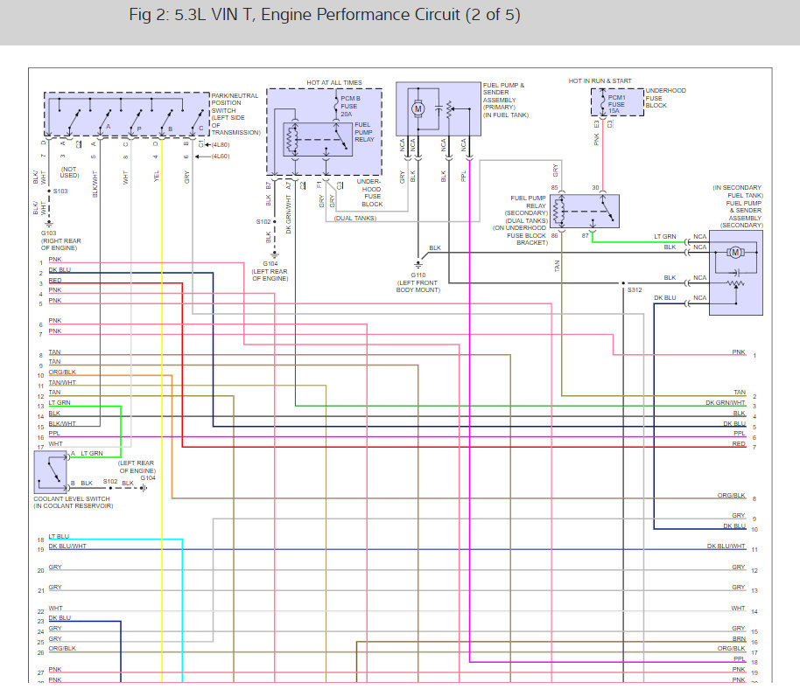This screenshot has height=696, width=800.
Task: Click the ORG/BLK wire label at right pin 8
Action: (x=731, y=495)
